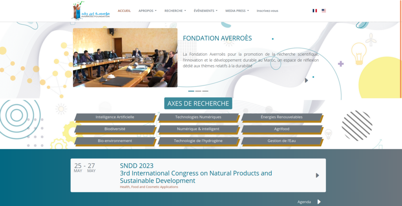
Task: Expand the RECHERCHE dropdown menu
Action: (175, 11)
